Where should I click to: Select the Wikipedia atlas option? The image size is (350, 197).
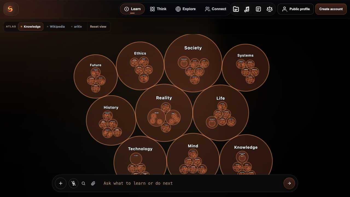56,27
